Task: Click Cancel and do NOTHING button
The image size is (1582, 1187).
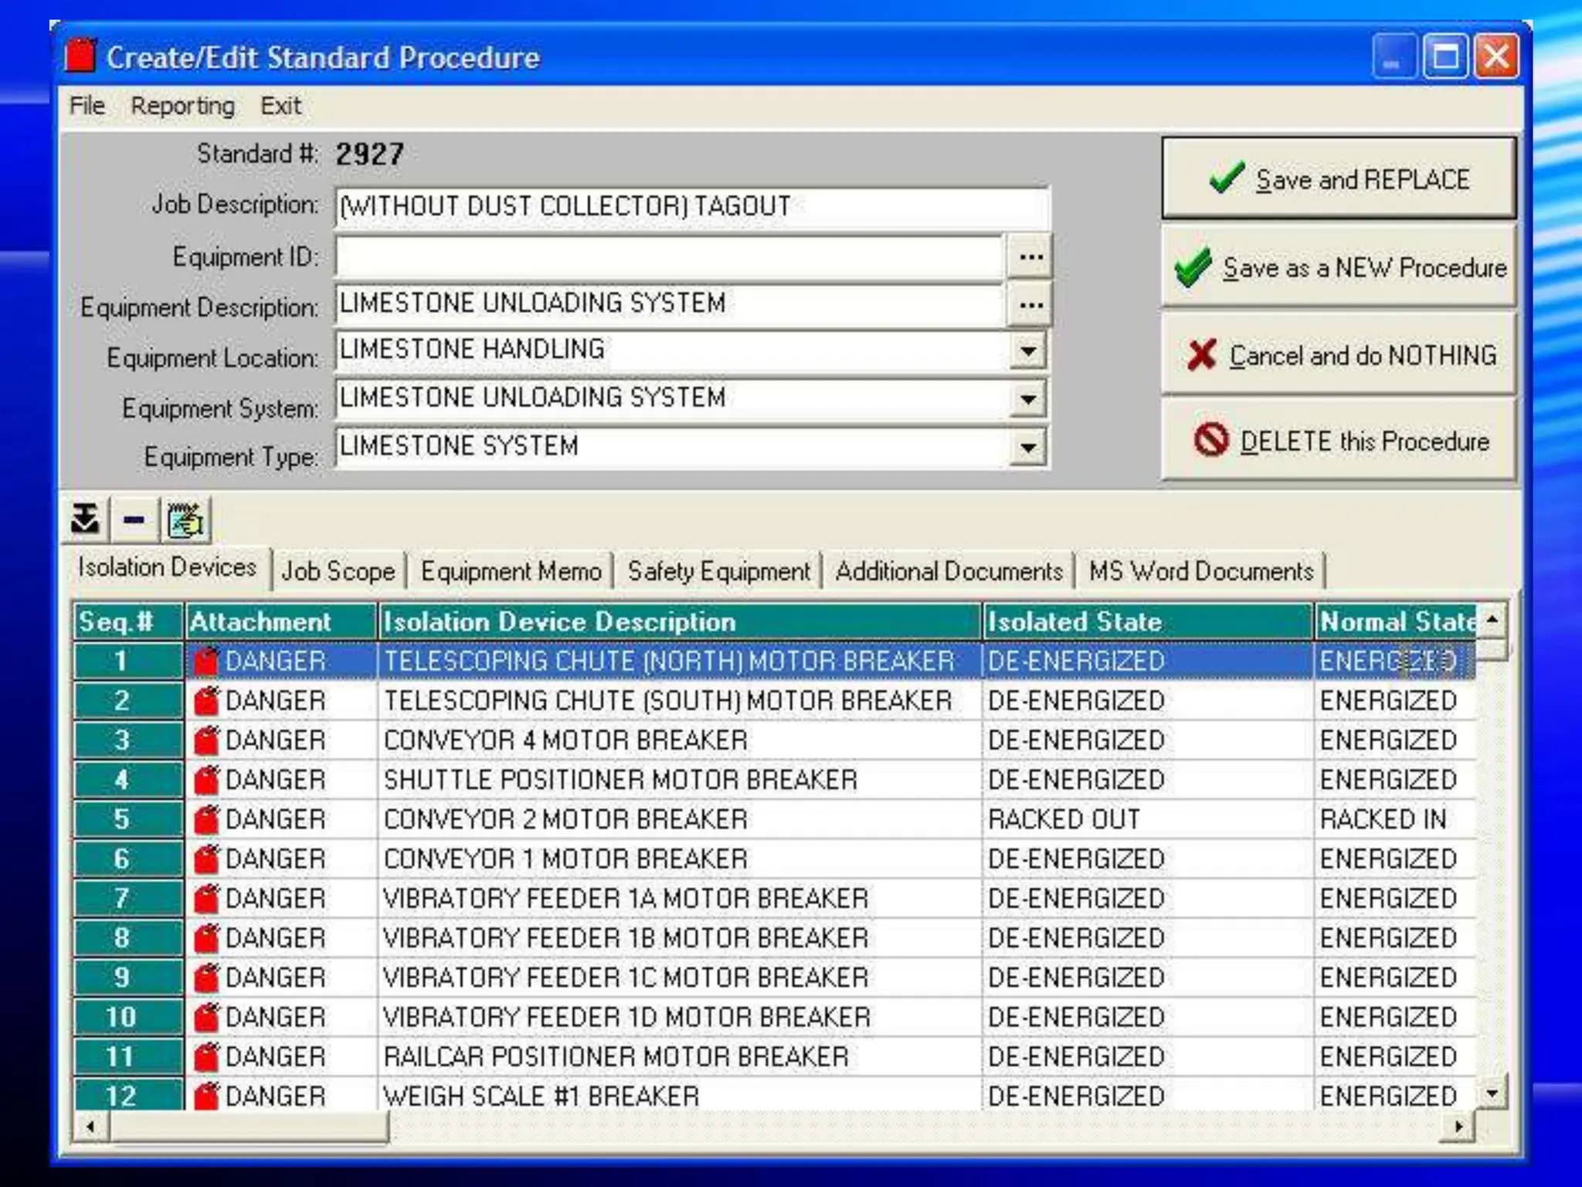Action: [x=1339, y=355]
